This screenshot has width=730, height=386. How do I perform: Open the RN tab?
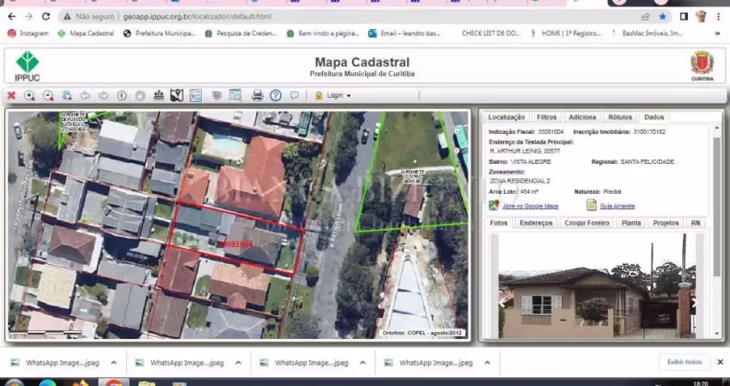point(696,223)
